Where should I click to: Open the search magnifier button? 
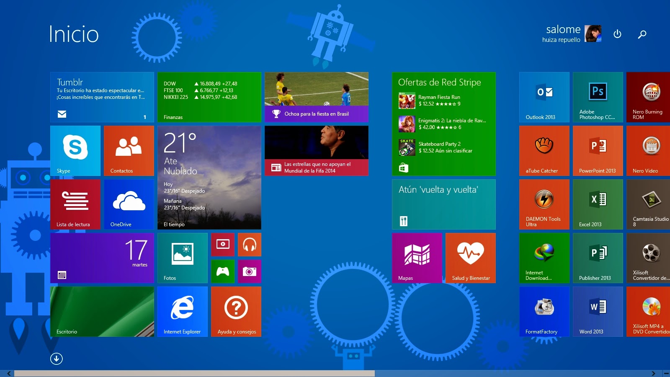pos(642,34)
